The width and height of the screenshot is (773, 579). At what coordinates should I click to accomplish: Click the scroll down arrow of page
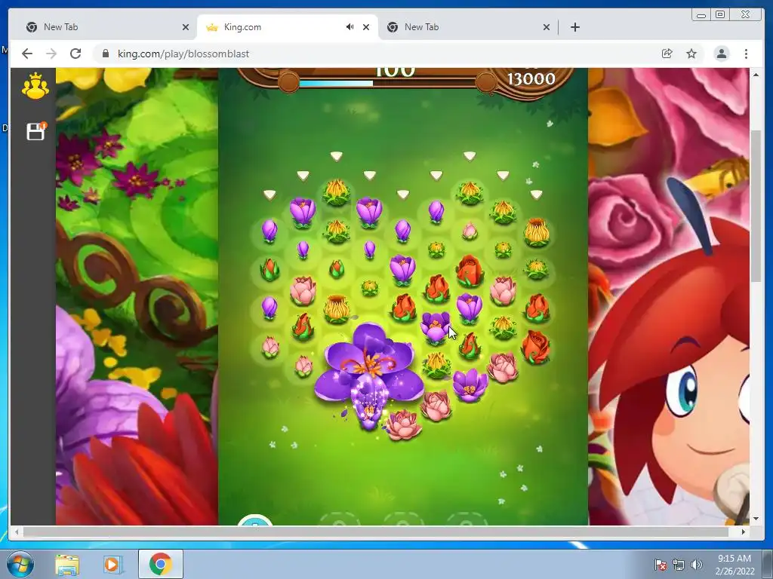(756, 519)
